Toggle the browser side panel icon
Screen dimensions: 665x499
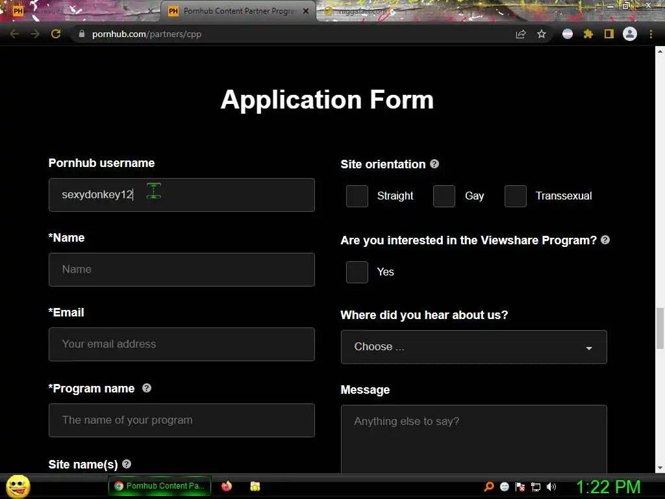tap(609, 34)
